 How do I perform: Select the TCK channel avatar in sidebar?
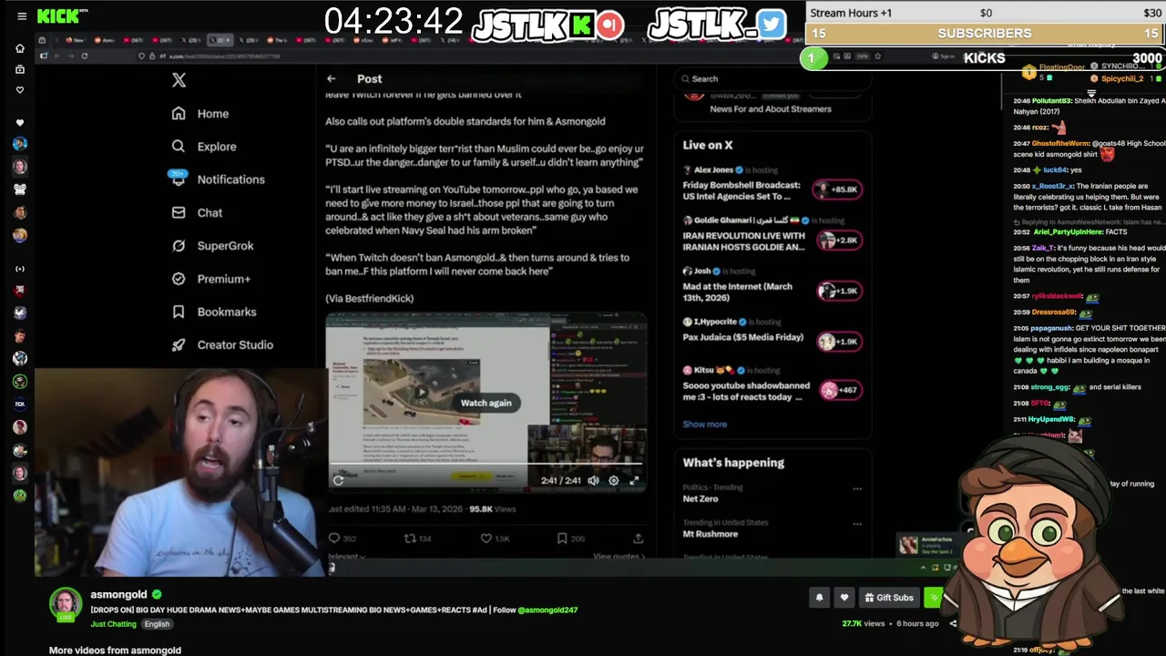pos(20,405)
